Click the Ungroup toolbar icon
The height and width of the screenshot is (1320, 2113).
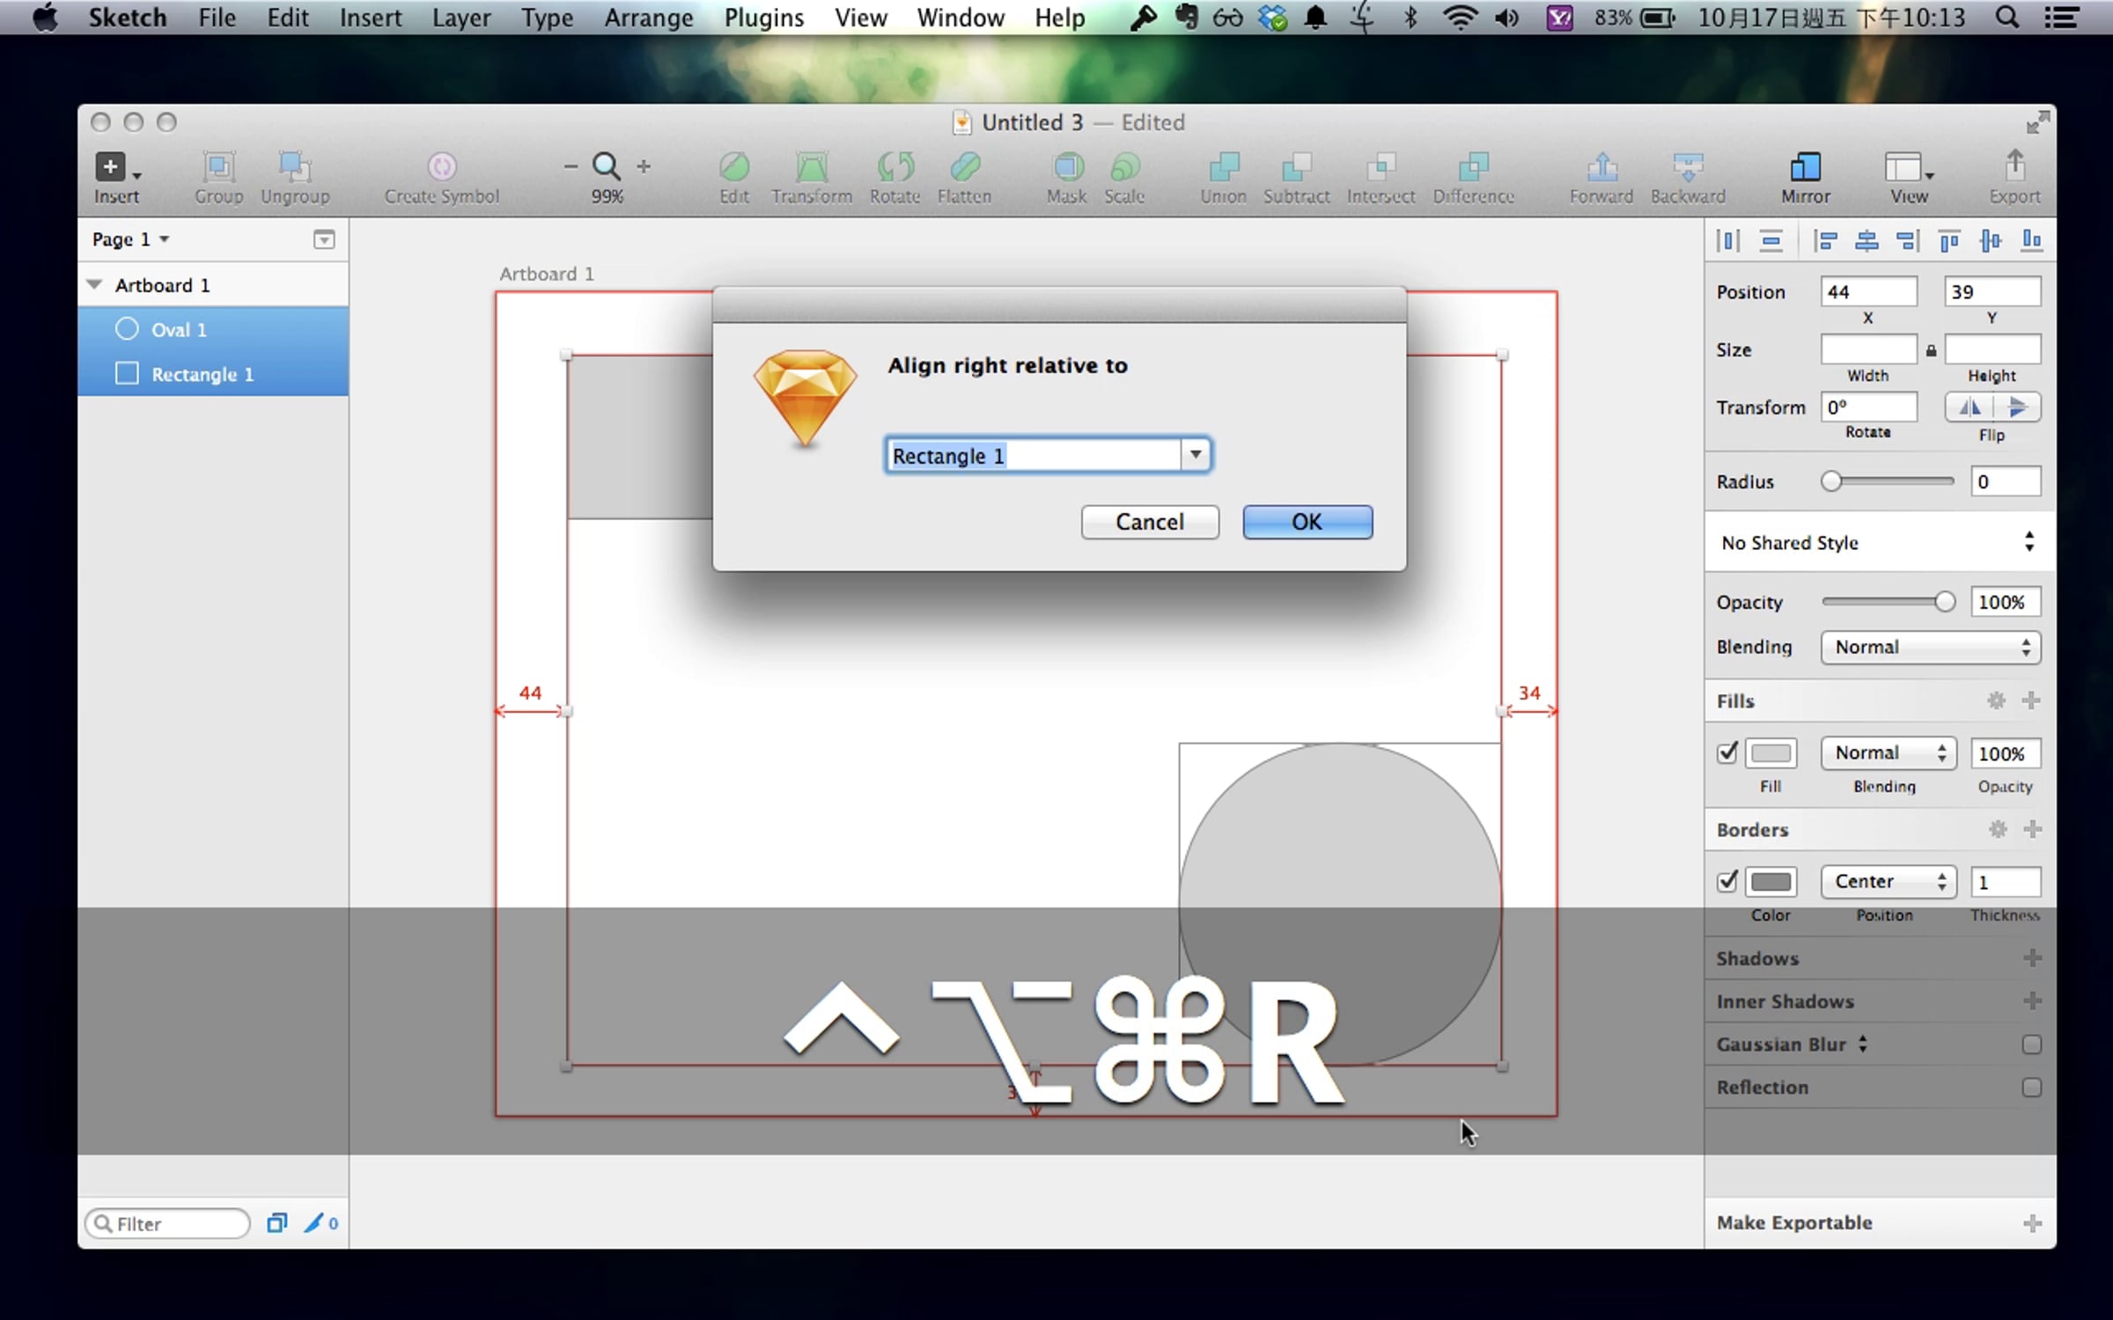click(x=295, y=166)
